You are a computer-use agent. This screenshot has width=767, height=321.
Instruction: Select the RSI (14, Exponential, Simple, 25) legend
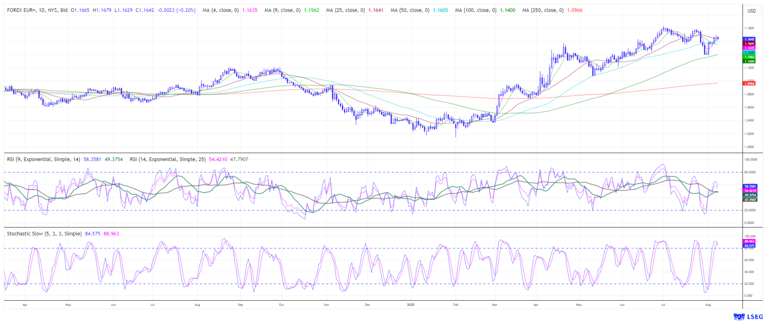point(168,160)
